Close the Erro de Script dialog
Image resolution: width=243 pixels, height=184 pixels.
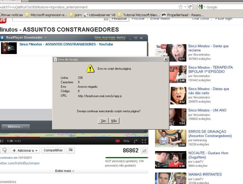click(166, 59)
